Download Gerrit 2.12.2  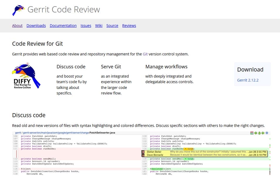click(x=248, y=80)
